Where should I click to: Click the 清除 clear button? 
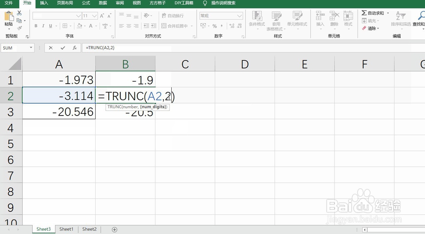[371, 28]
